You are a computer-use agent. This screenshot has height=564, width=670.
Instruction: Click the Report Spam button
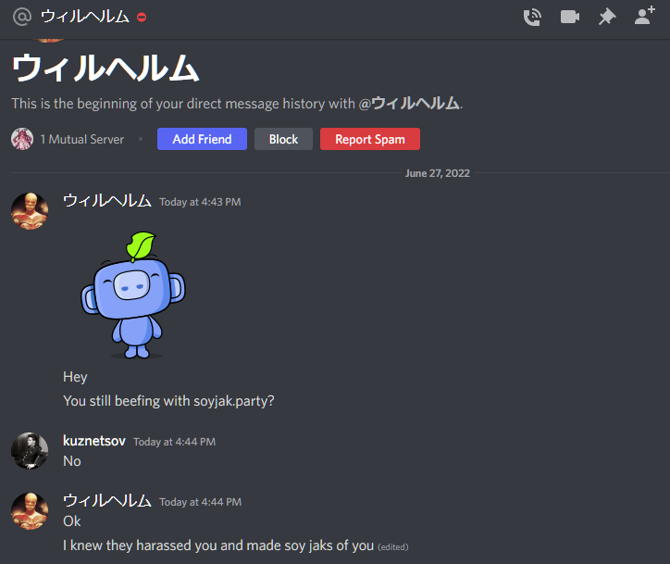[x=370, y=139]
